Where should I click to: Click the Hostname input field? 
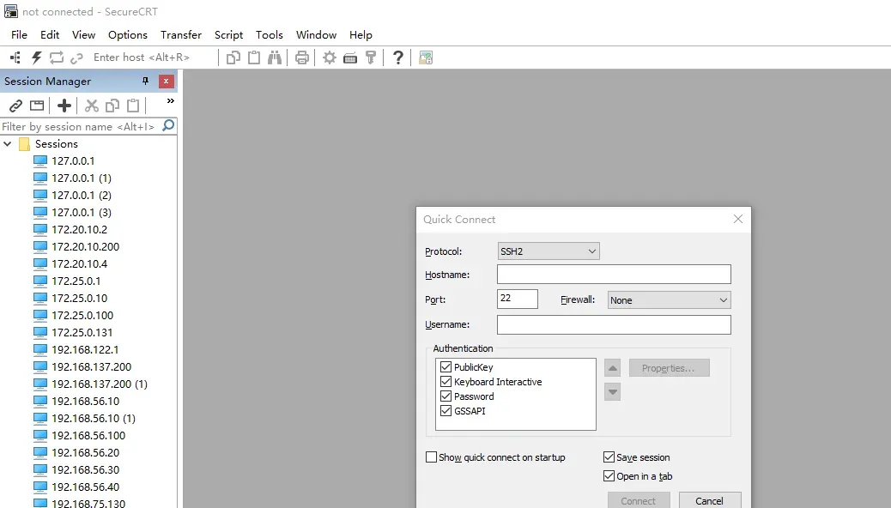pos(614,275)
